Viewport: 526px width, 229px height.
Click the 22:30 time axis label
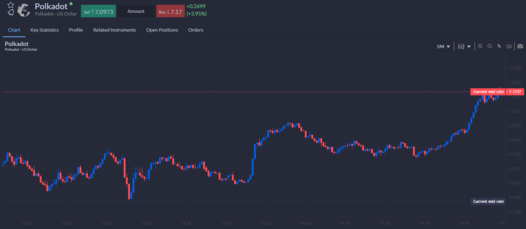click(x=266, y=223)
